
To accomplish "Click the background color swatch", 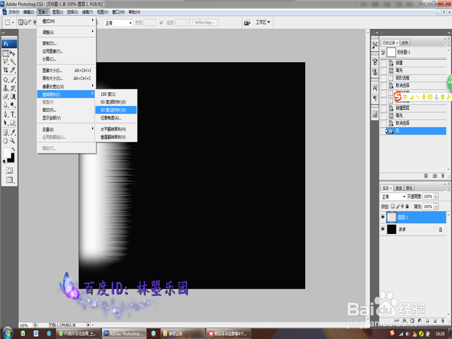I will (12, 159).
